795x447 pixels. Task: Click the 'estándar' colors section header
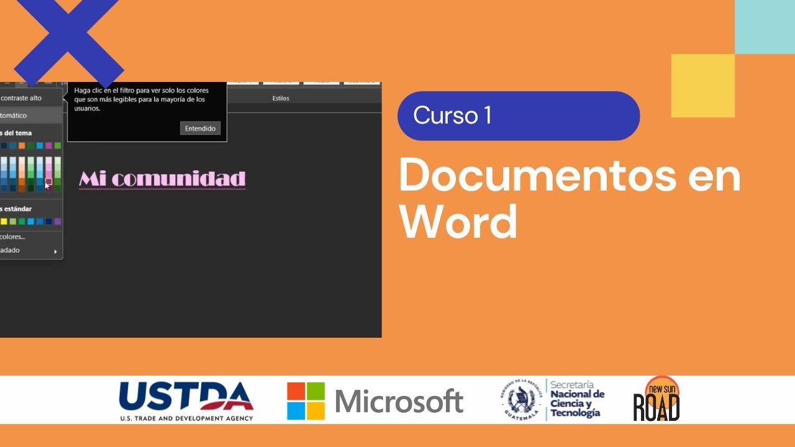16,209
